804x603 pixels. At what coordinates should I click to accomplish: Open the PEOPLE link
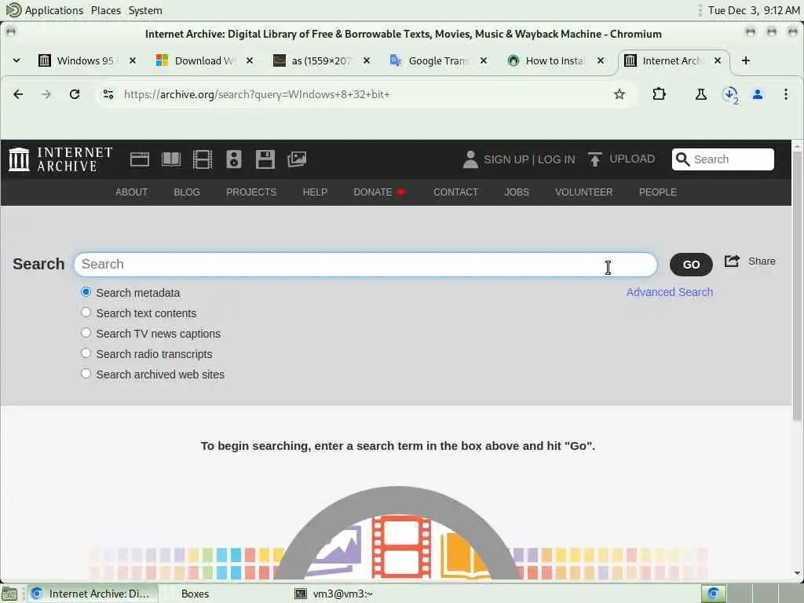(658, 192)
